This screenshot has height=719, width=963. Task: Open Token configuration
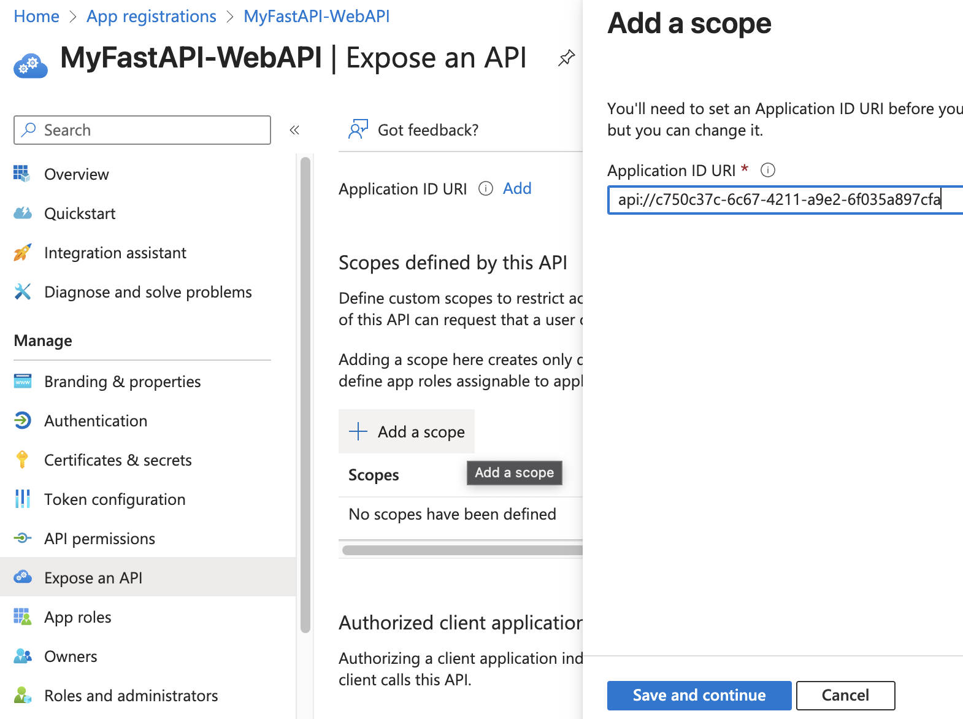point(115,499)
